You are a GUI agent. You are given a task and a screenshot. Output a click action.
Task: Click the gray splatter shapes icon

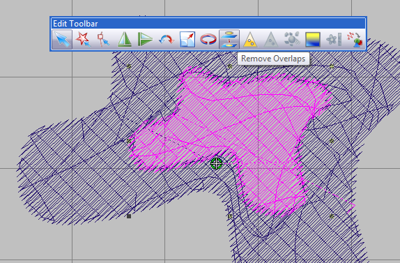292,40
